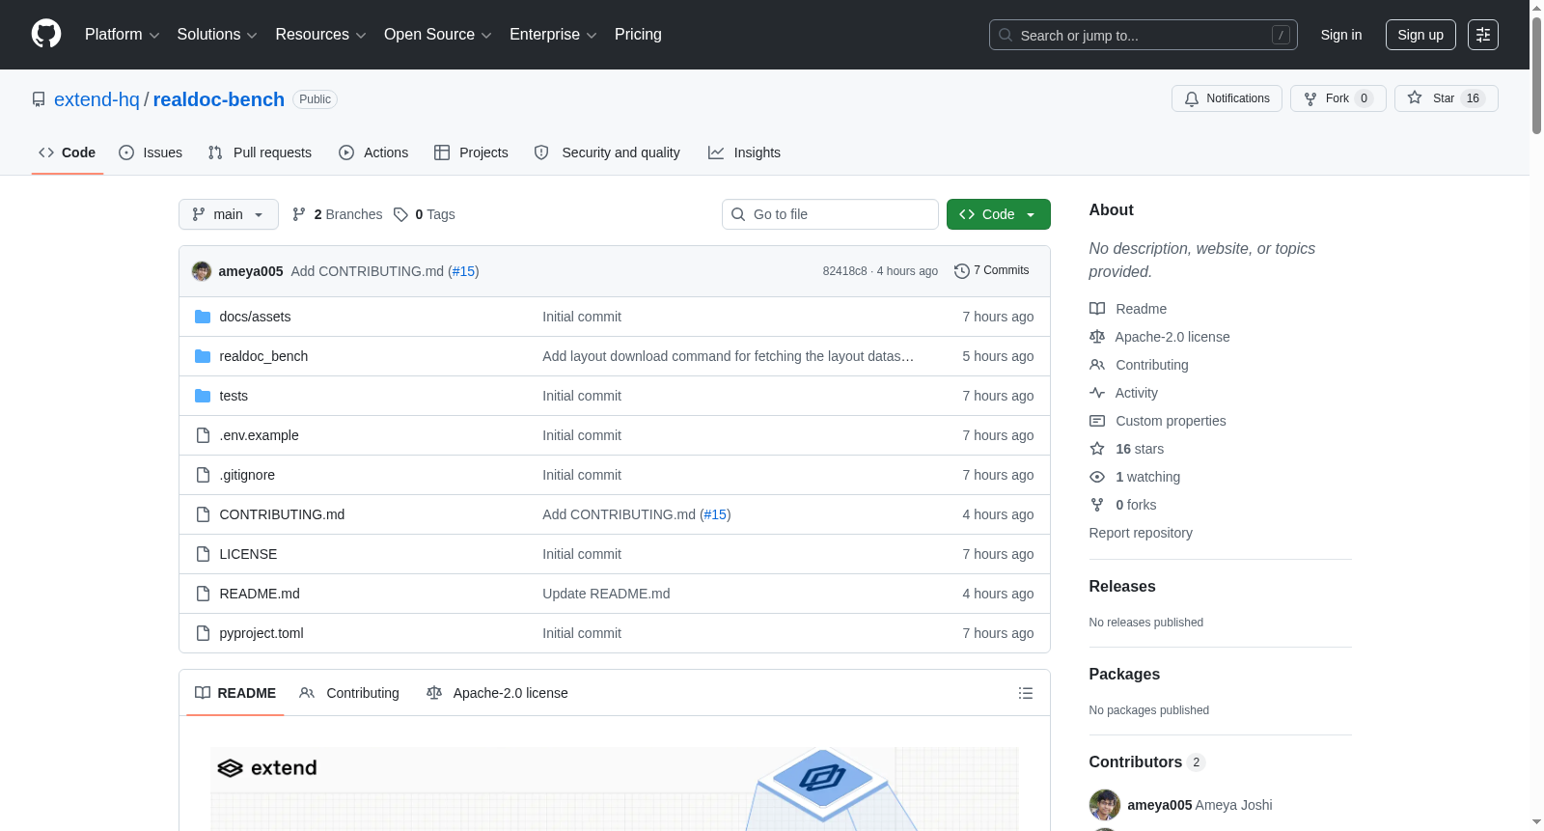The image size is (1544, 831).
Task: Focus the Go to file search field
Action: (x=830, y=214)
